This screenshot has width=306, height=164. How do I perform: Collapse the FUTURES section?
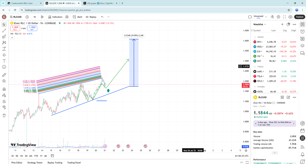pos(255,87)
